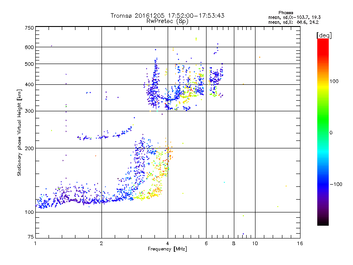Click the y-axis tick label '300'

click(29, 111)
